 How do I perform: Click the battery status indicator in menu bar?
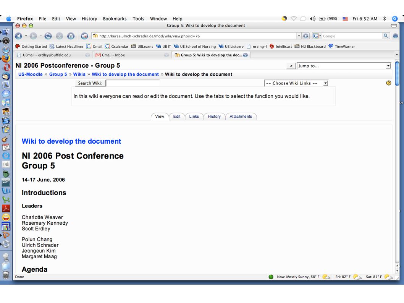pos(328,19)
